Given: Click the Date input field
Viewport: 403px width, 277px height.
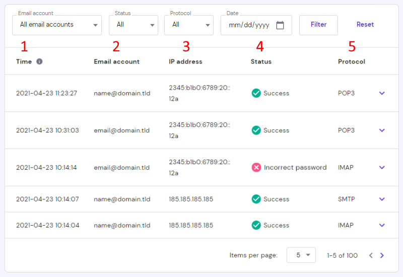Looking at the screenshot, I should 249,25.
